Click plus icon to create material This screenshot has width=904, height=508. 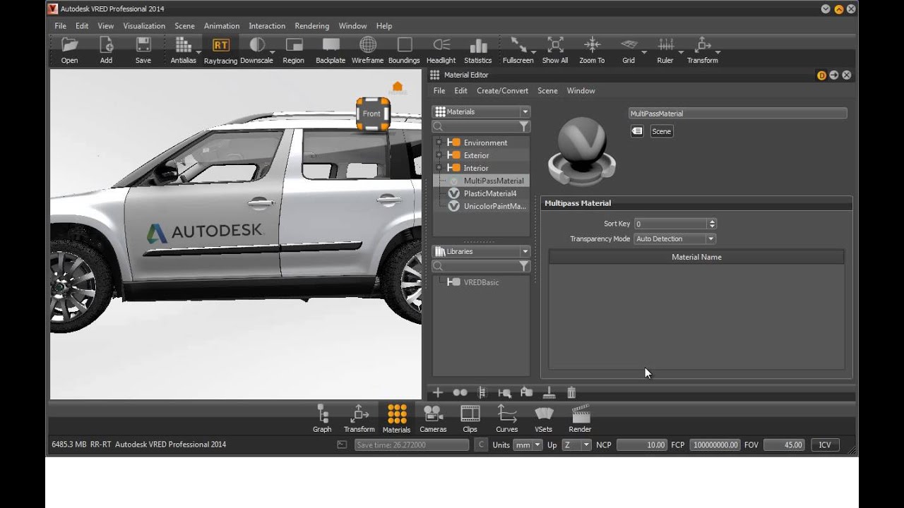coord(437,392)
